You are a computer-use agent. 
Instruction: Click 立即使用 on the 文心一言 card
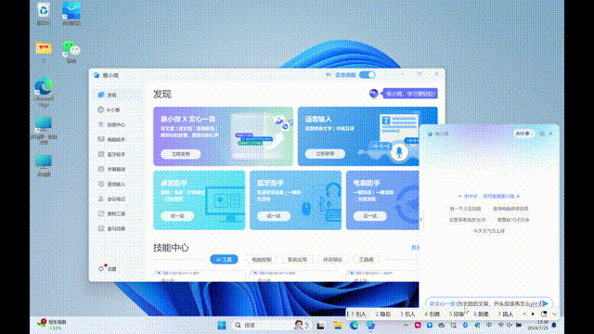point(181,154)
